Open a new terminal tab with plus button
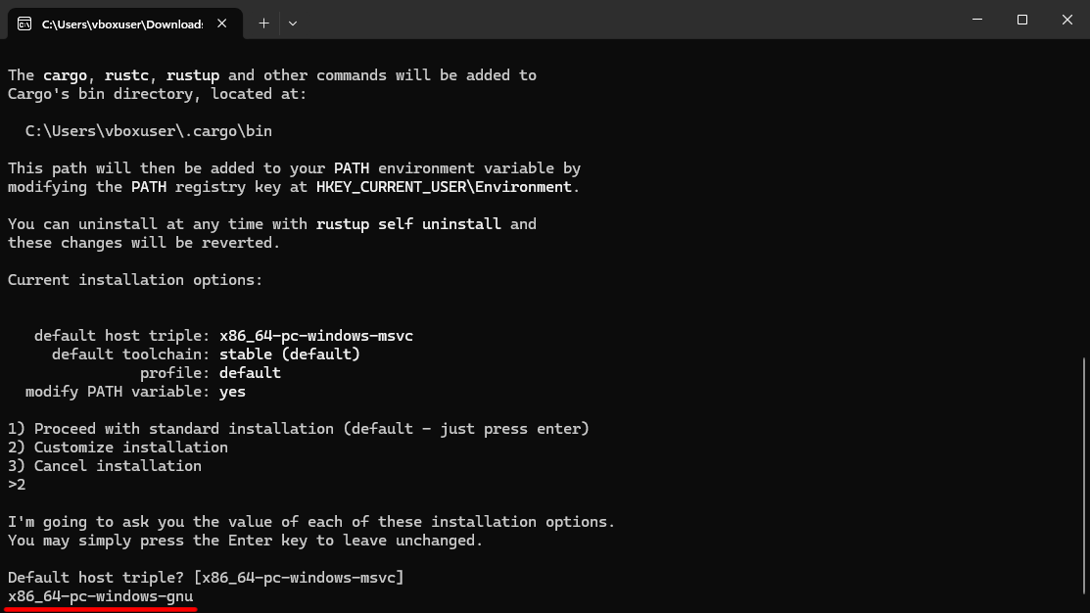The height and width of the screenshot is (613, 1090). pos(263,23)
